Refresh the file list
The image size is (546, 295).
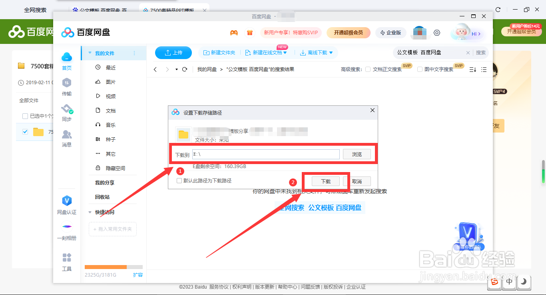[185, 69]
